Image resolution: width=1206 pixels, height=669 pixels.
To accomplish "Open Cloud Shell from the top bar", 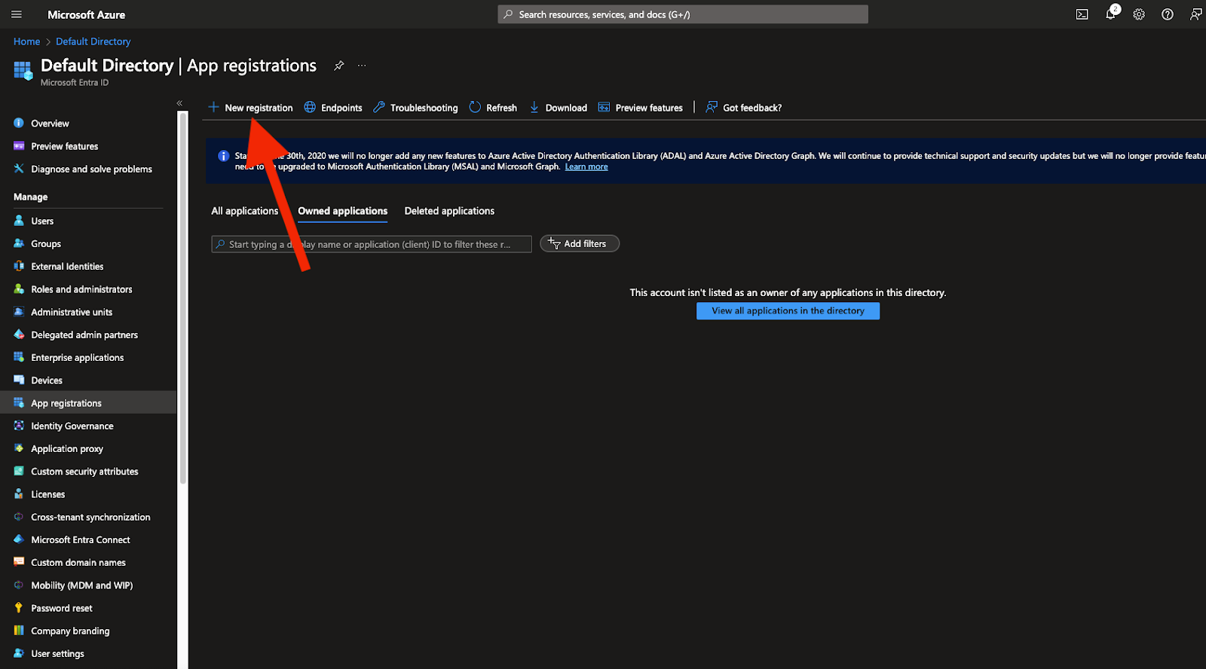I will click(1082, 14).
